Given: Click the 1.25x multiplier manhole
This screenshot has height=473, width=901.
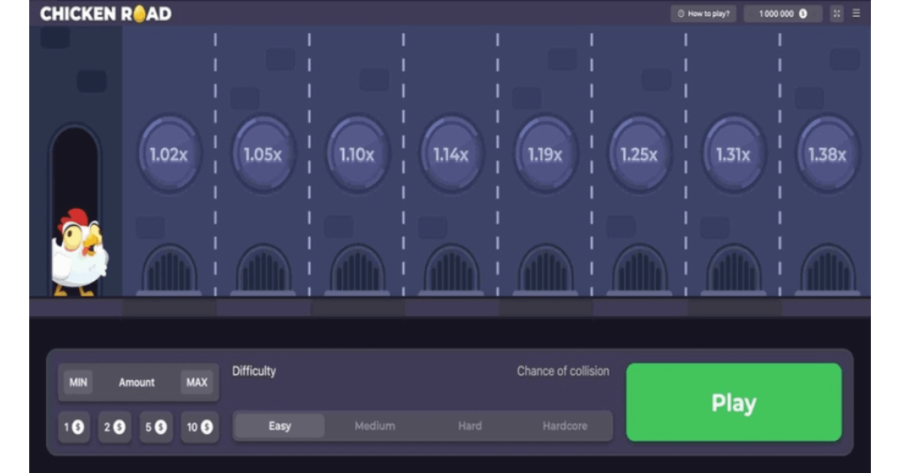Looking at the screenshot, I should 639,155.
